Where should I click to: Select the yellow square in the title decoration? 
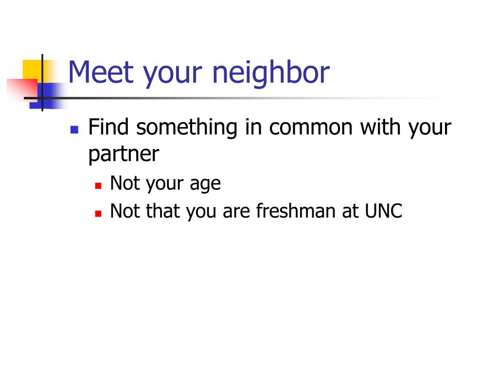tap(32, 71)
